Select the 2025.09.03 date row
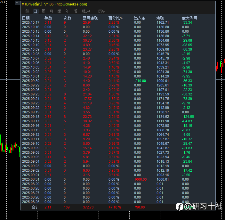Screen dimensions: 225x220 pos(31,166)
